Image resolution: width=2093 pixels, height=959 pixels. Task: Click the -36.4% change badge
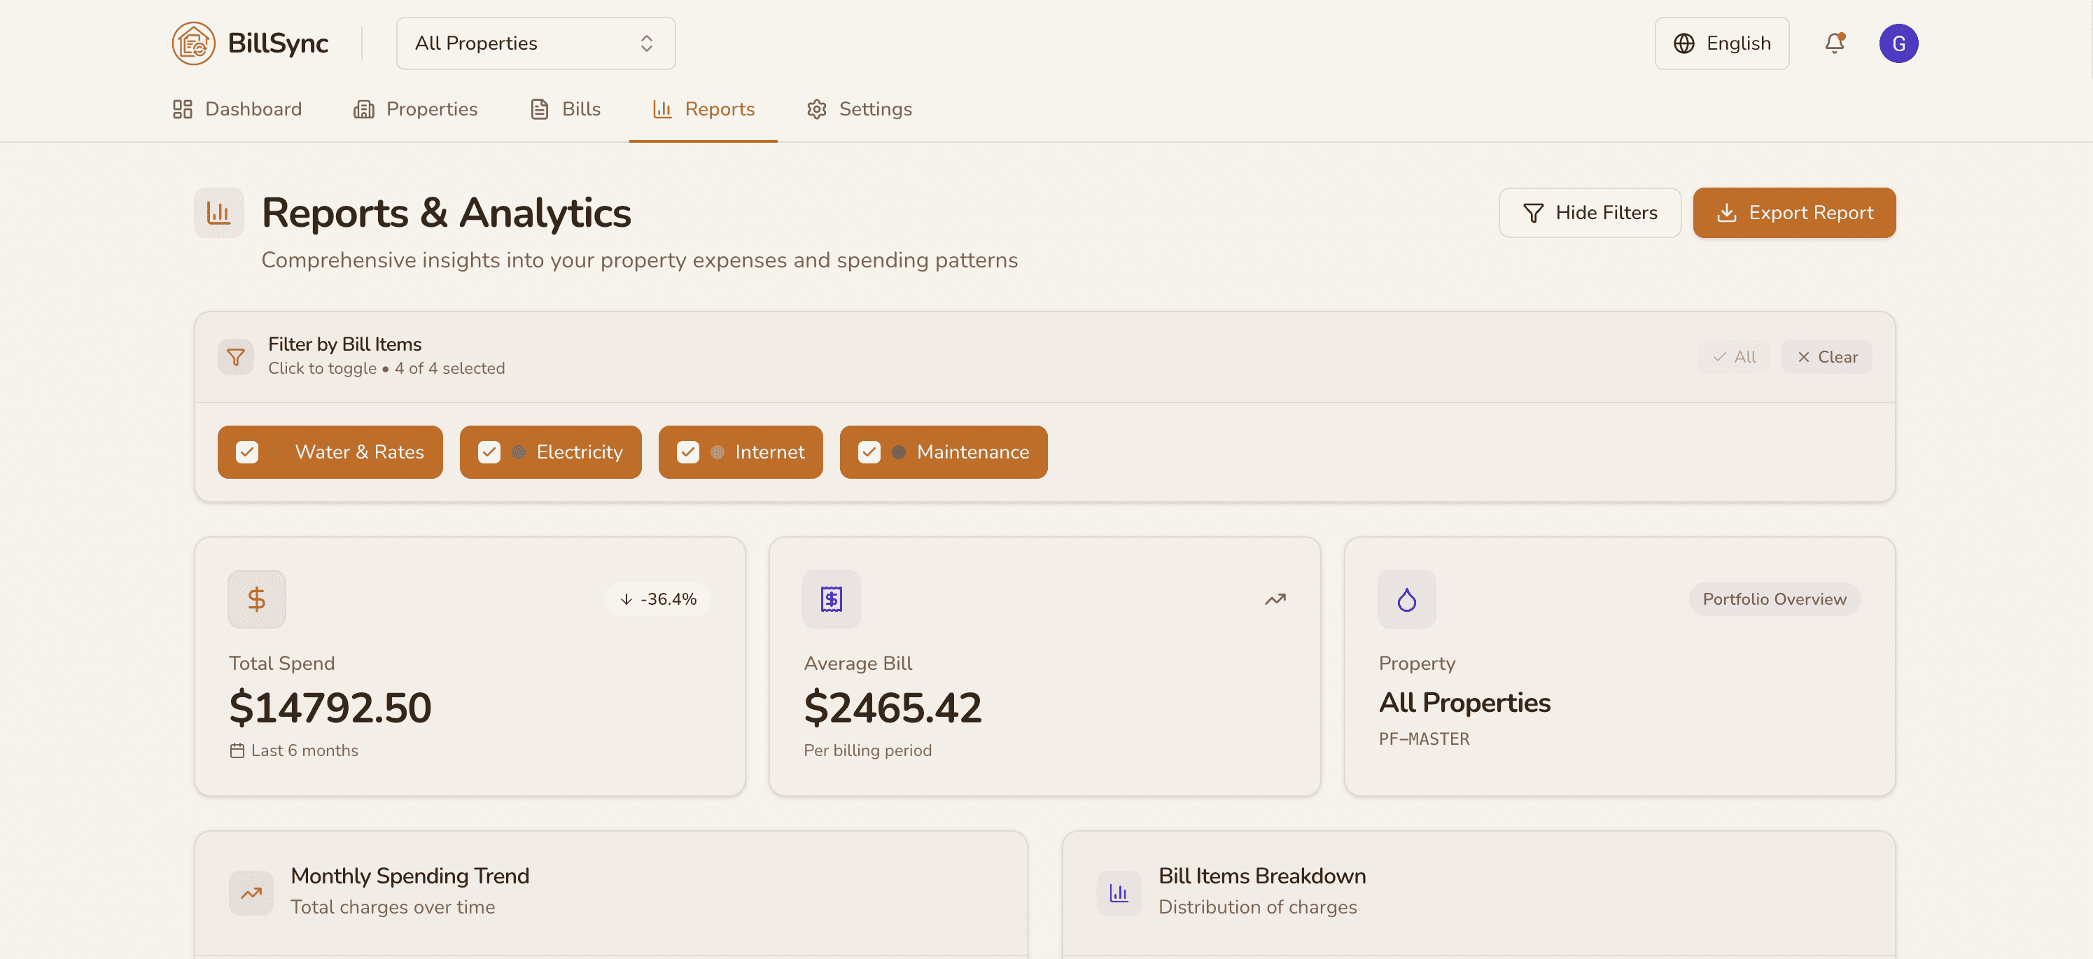click(657, 599)
